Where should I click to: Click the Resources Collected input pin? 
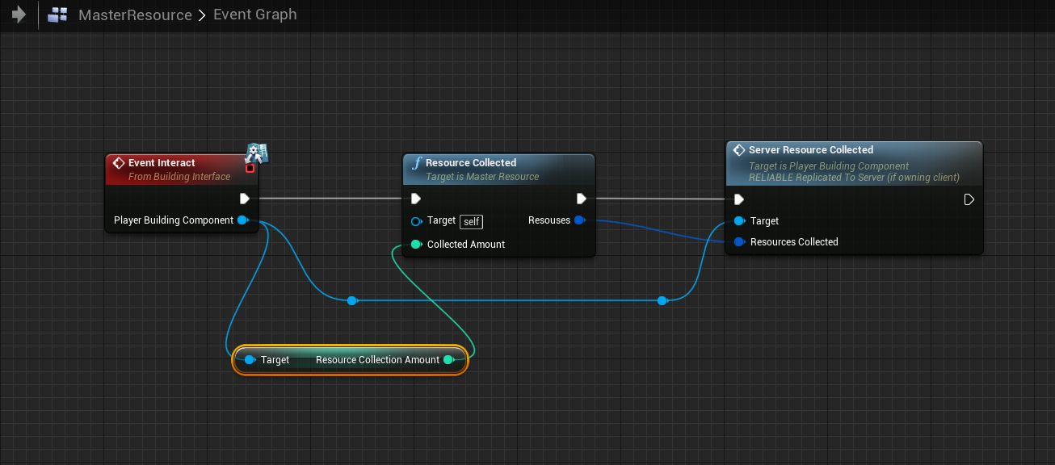click(739, 242)
